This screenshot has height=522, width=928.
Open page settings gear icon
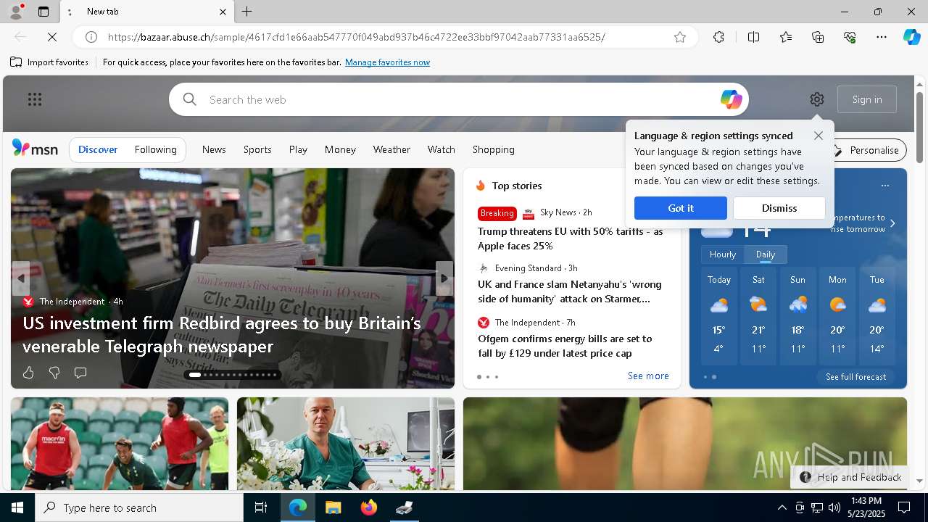(x=817, y=99)
